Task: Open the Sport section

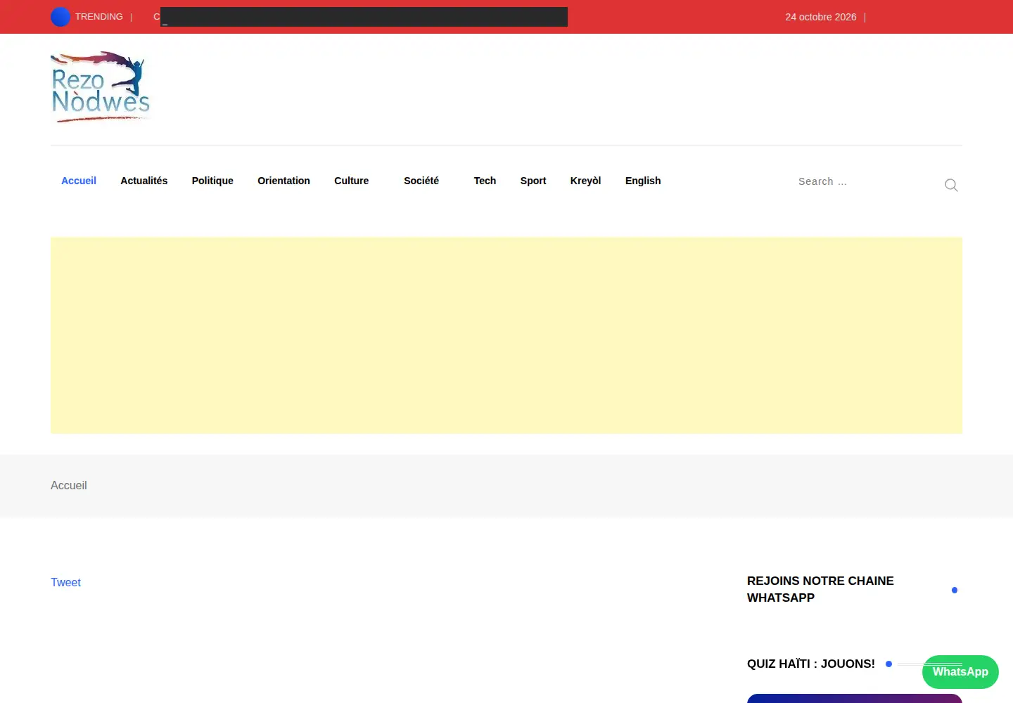Action: (533, 181)
